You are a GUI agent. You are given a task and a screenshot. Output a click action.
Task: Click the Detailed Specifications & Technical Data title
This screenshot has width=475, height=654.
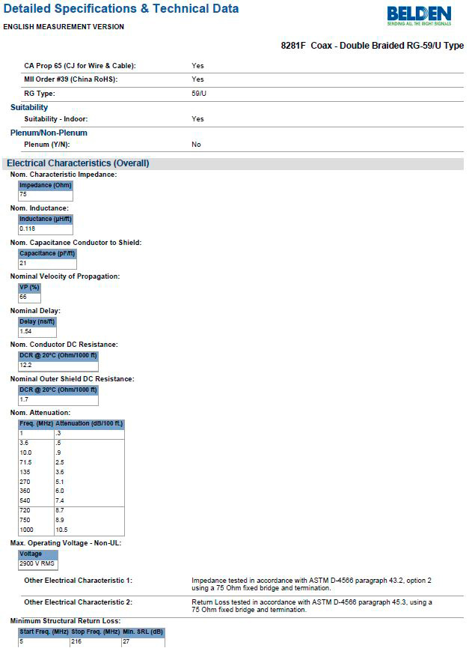(x=121, y=9)
